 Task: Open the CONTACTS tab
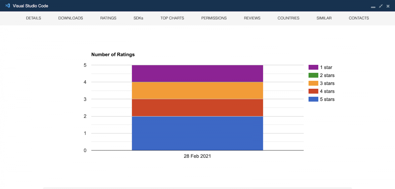click(359, 18)
